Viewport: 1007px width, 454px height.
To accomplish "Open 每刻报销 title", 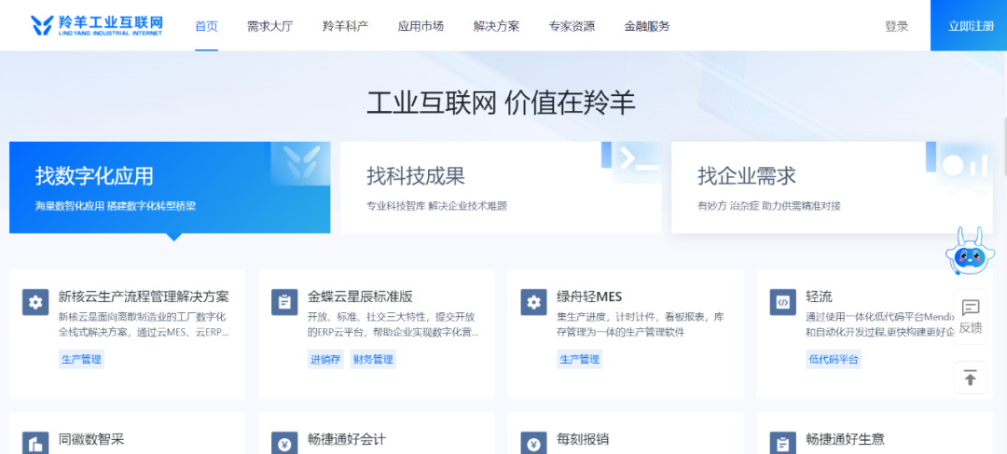I will coord(583,439).
